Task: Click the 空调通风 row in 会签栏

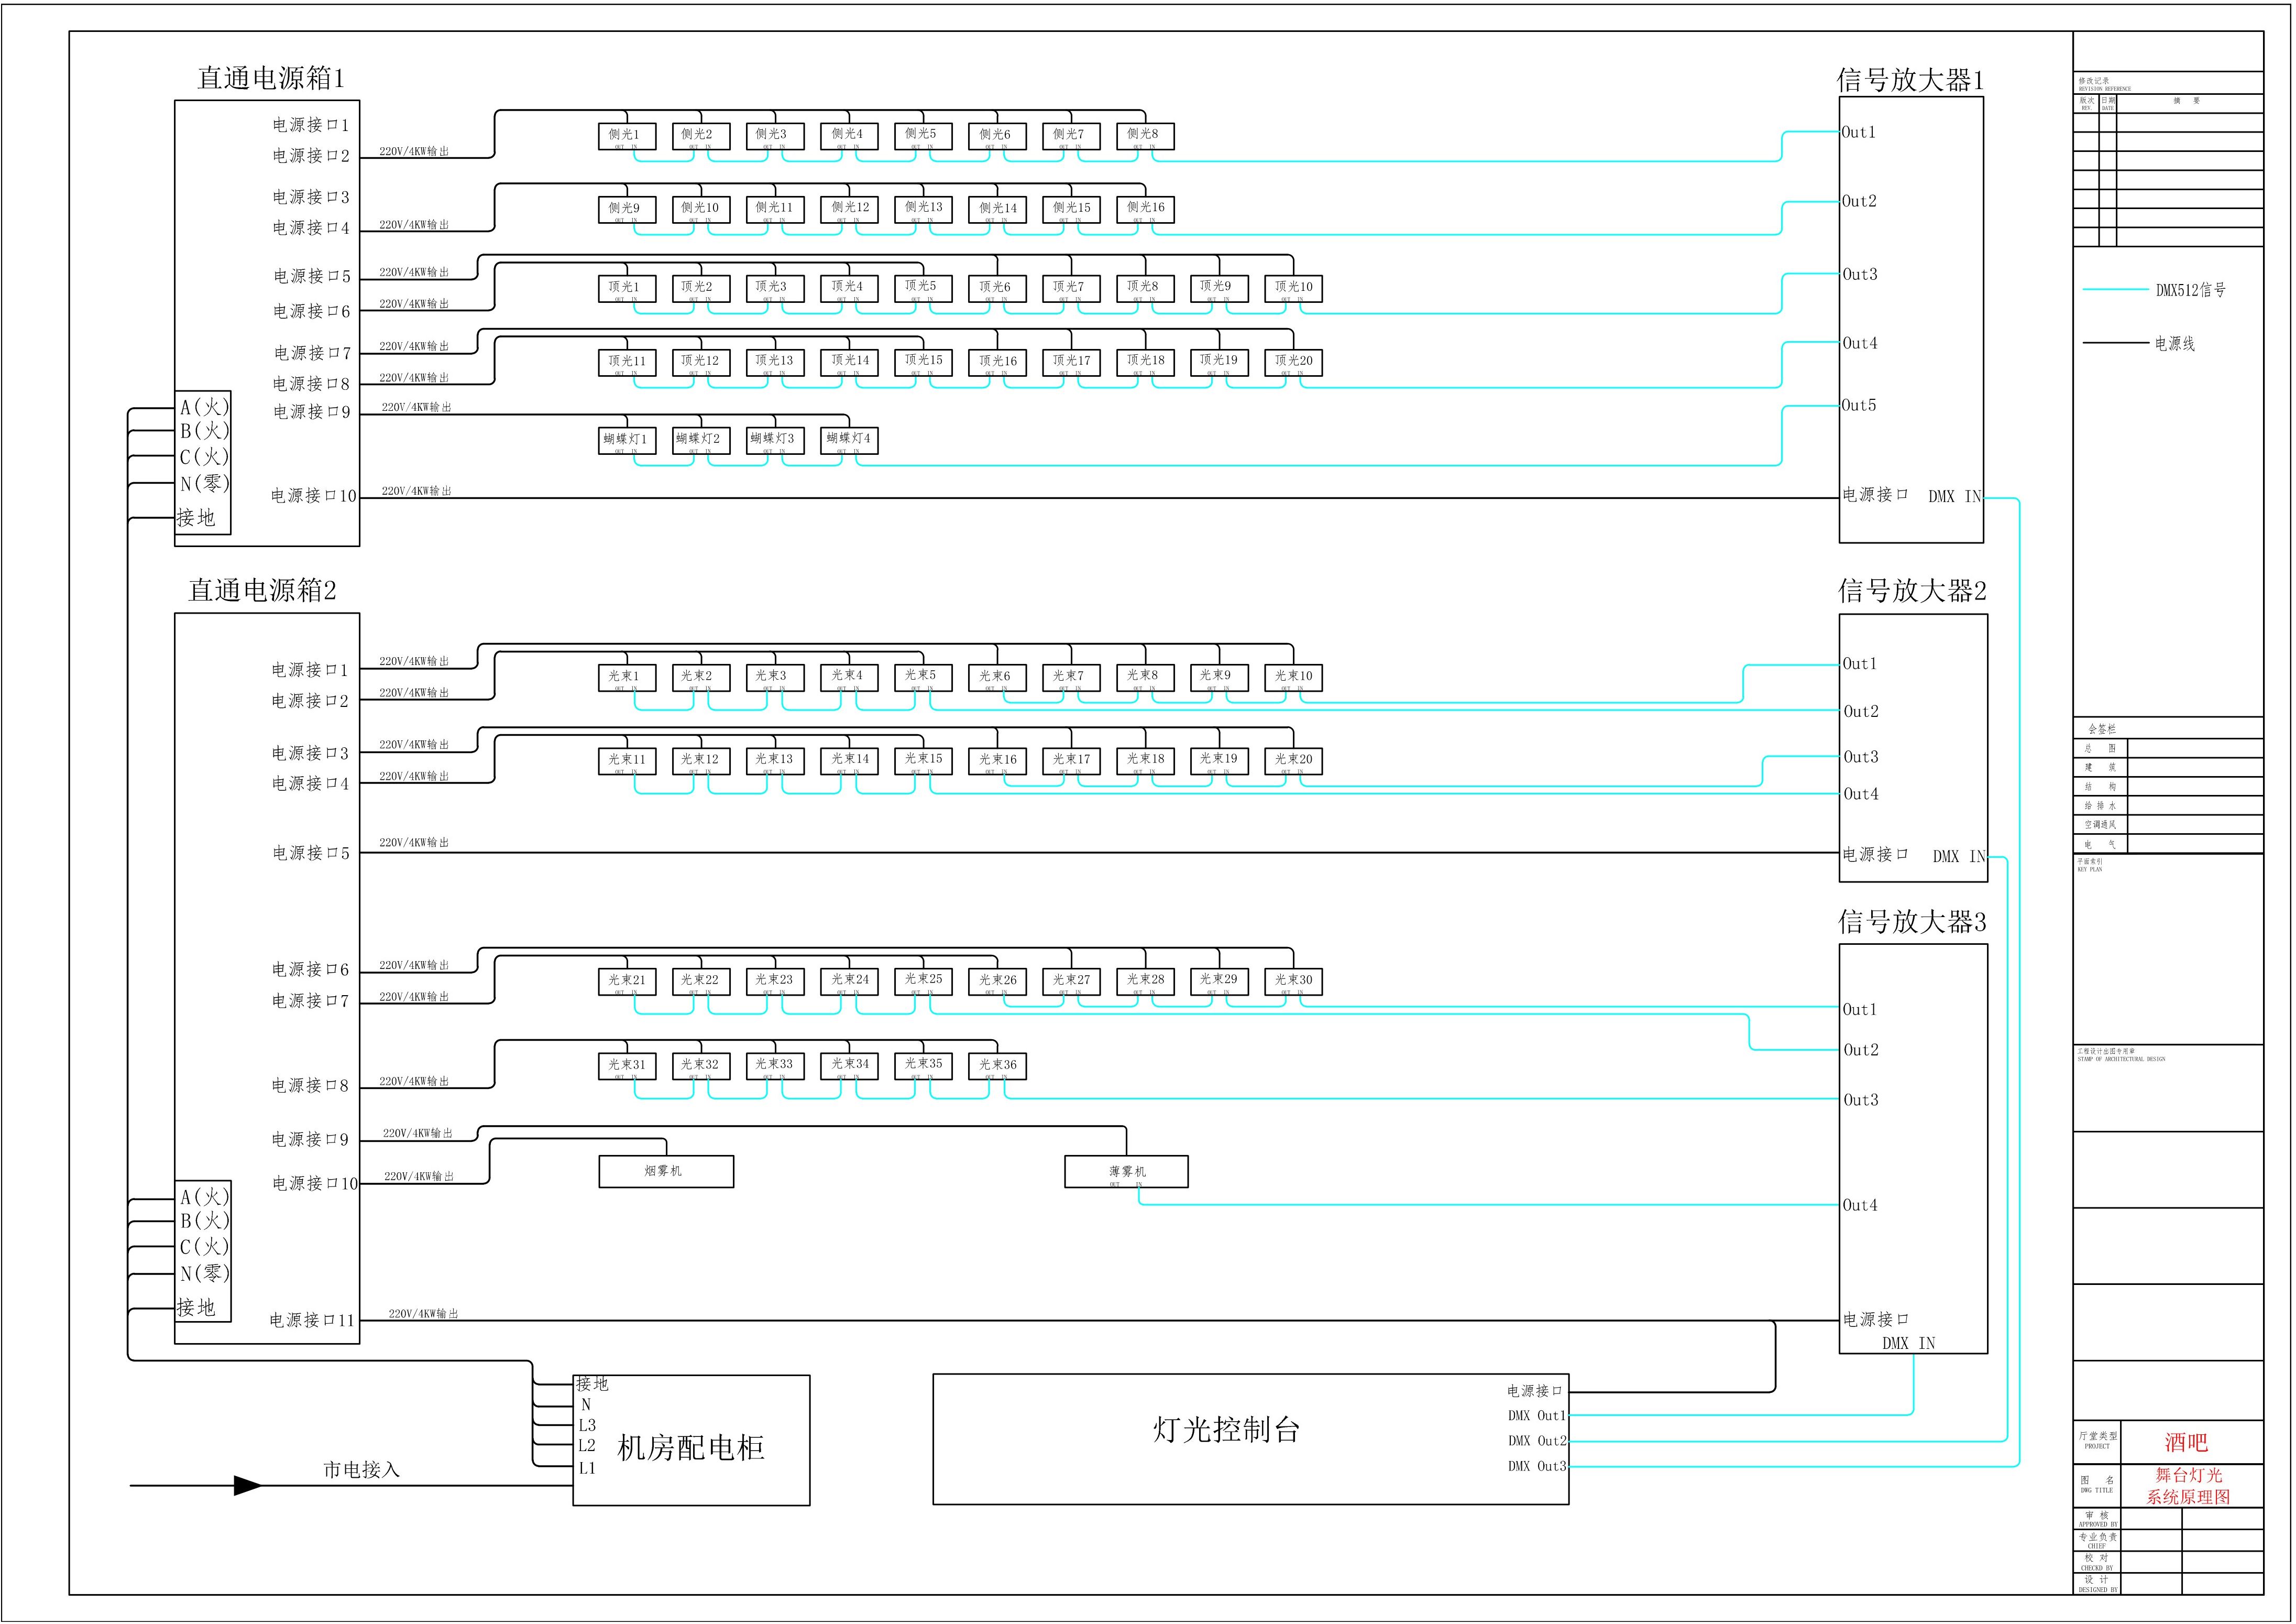Action: coord(2169,825)
